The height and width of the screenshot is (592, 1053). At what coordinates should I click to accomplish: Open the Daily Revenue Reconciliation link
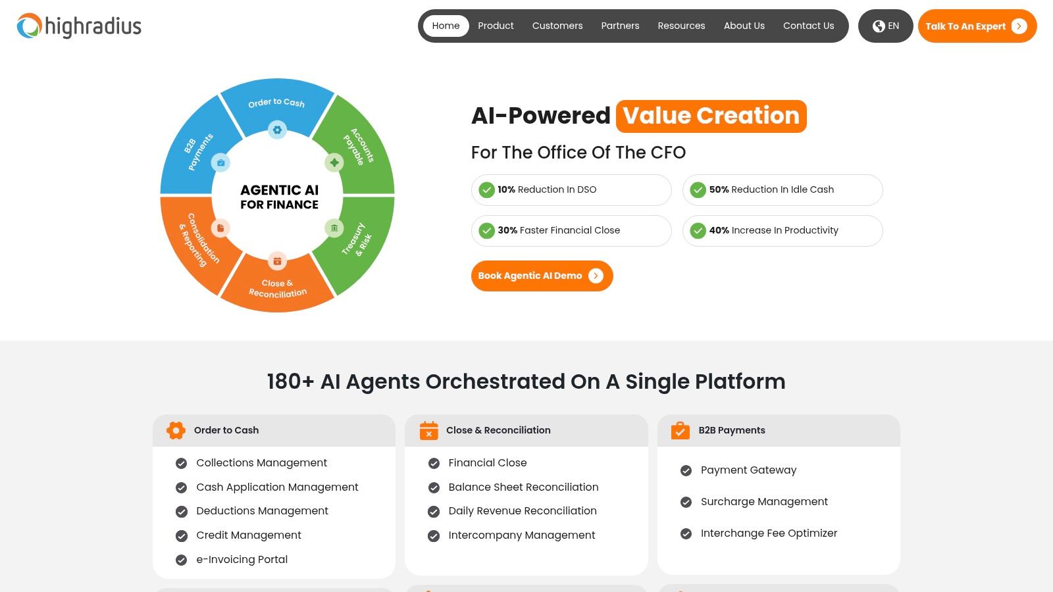523,511
